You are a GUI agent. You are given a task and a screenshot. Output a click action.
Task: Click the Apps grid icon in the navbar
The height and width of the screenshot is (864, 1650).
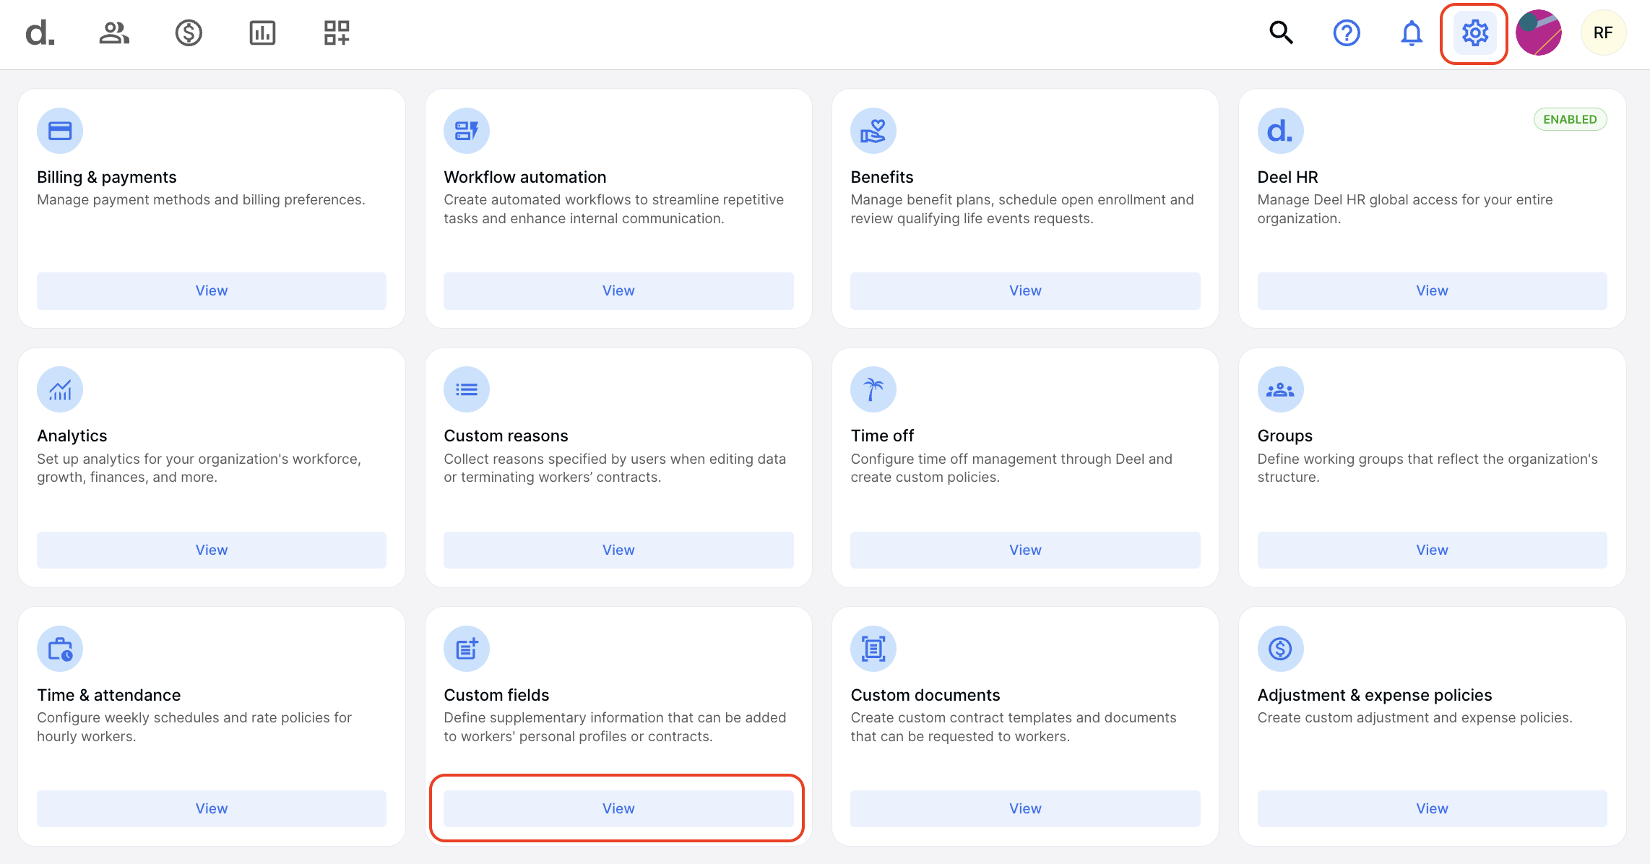336,33
